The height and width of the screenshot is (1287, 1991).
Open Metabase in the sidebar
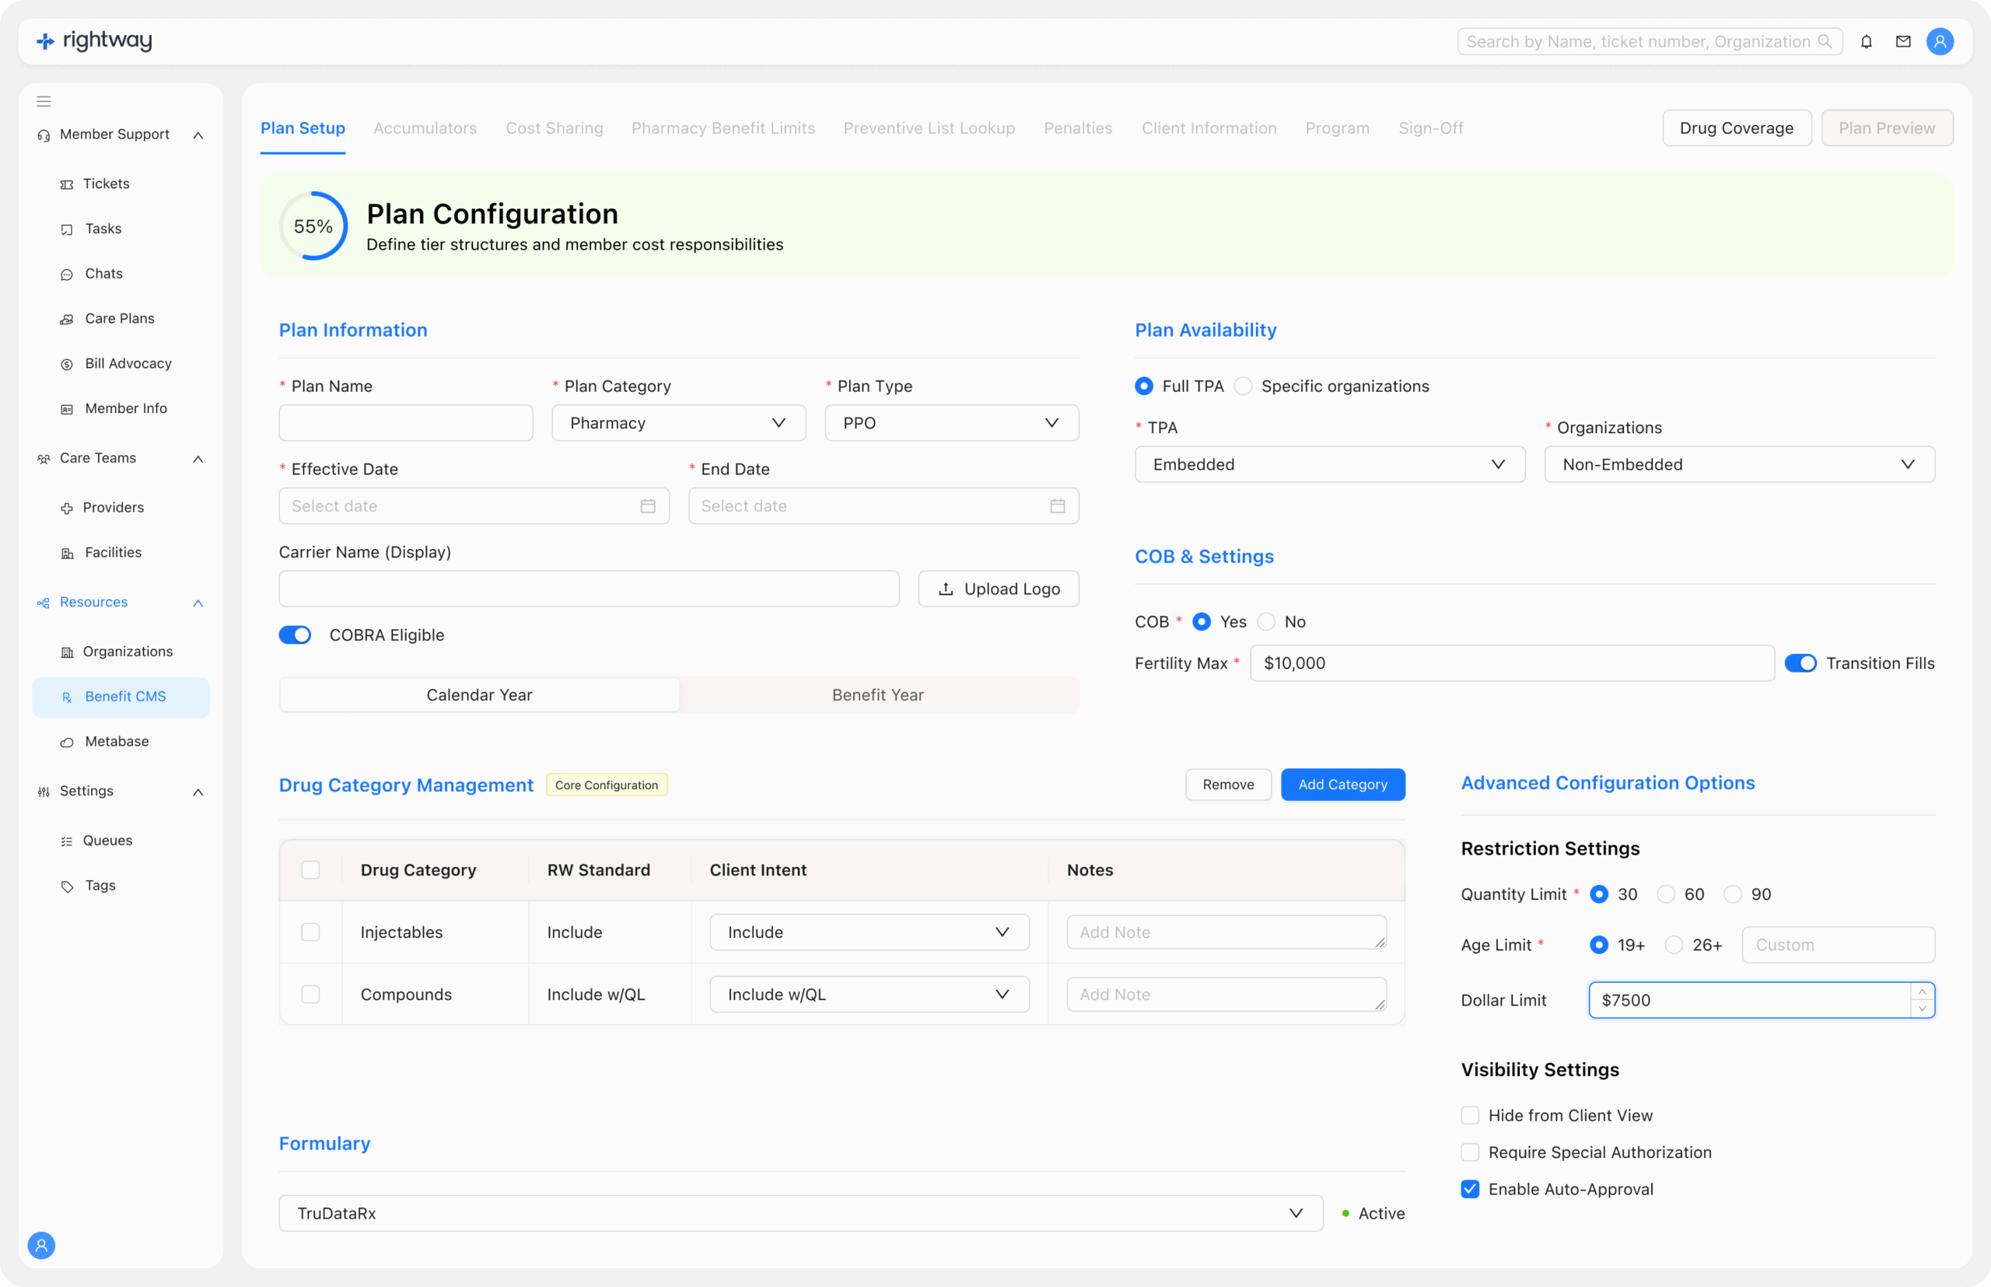[116, 741]
